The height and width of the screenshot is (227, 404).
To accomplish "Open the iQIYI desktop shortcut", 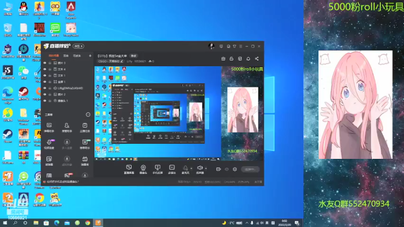I will pos(55,30).
